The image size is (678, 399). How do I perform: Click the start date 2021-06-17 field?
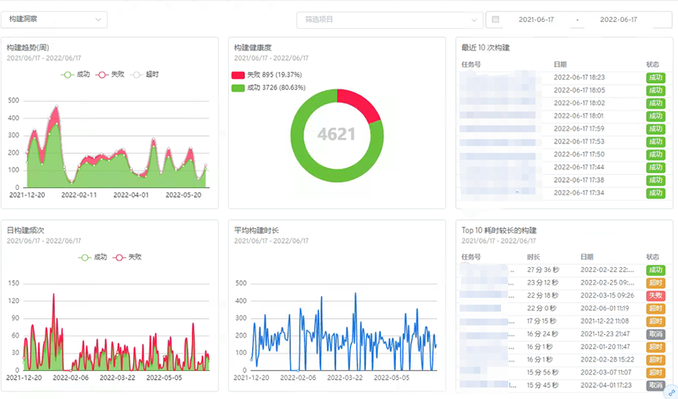tap(537, 20)
